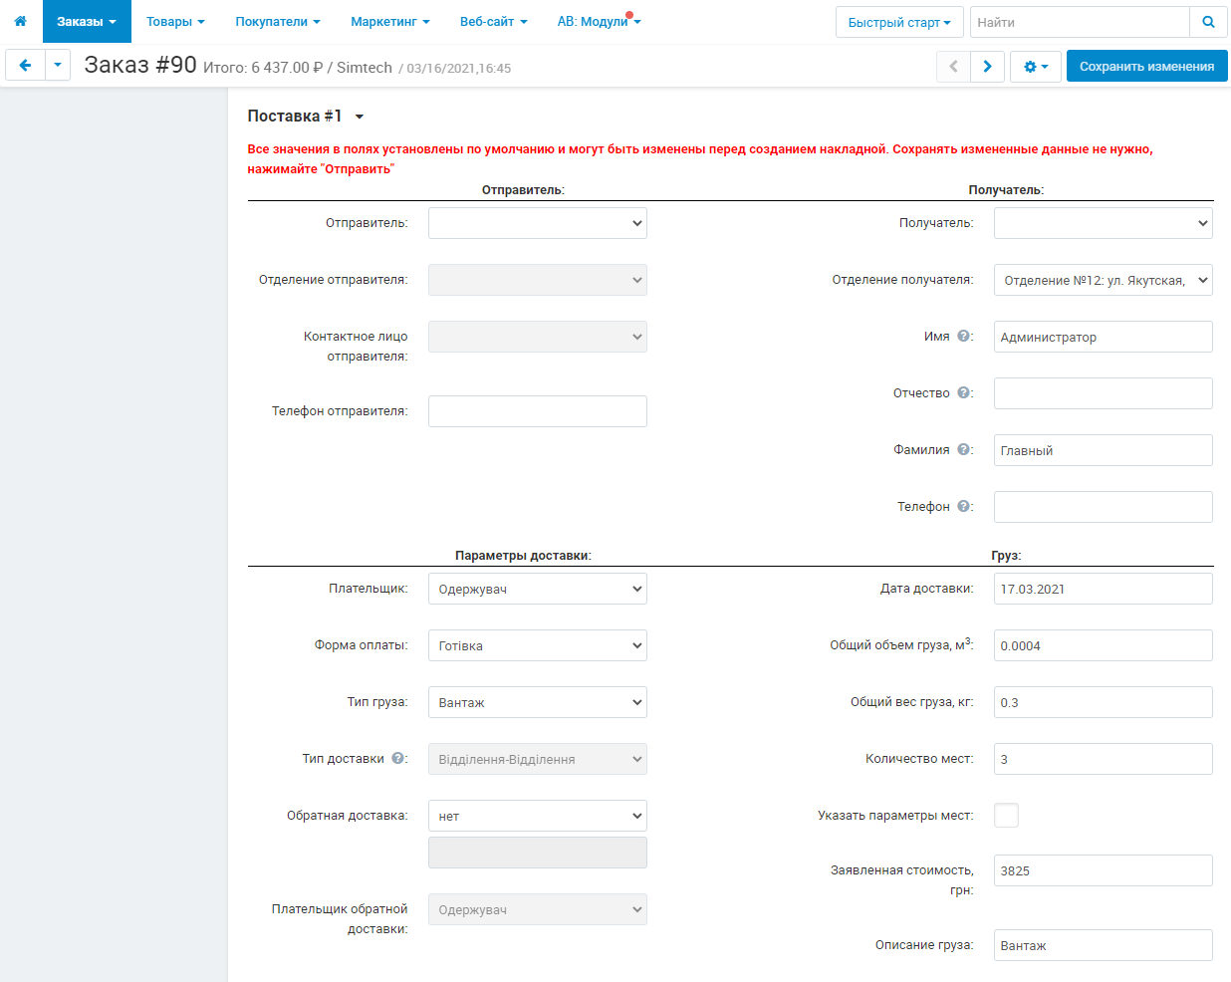
Task: Click the magnifier search button
Action: click(x=1208, y=22)
